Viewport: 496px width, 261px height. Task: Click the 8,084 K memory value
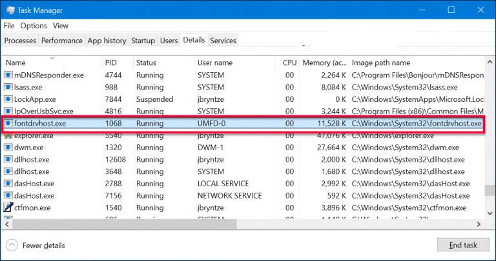click(334, 87)
